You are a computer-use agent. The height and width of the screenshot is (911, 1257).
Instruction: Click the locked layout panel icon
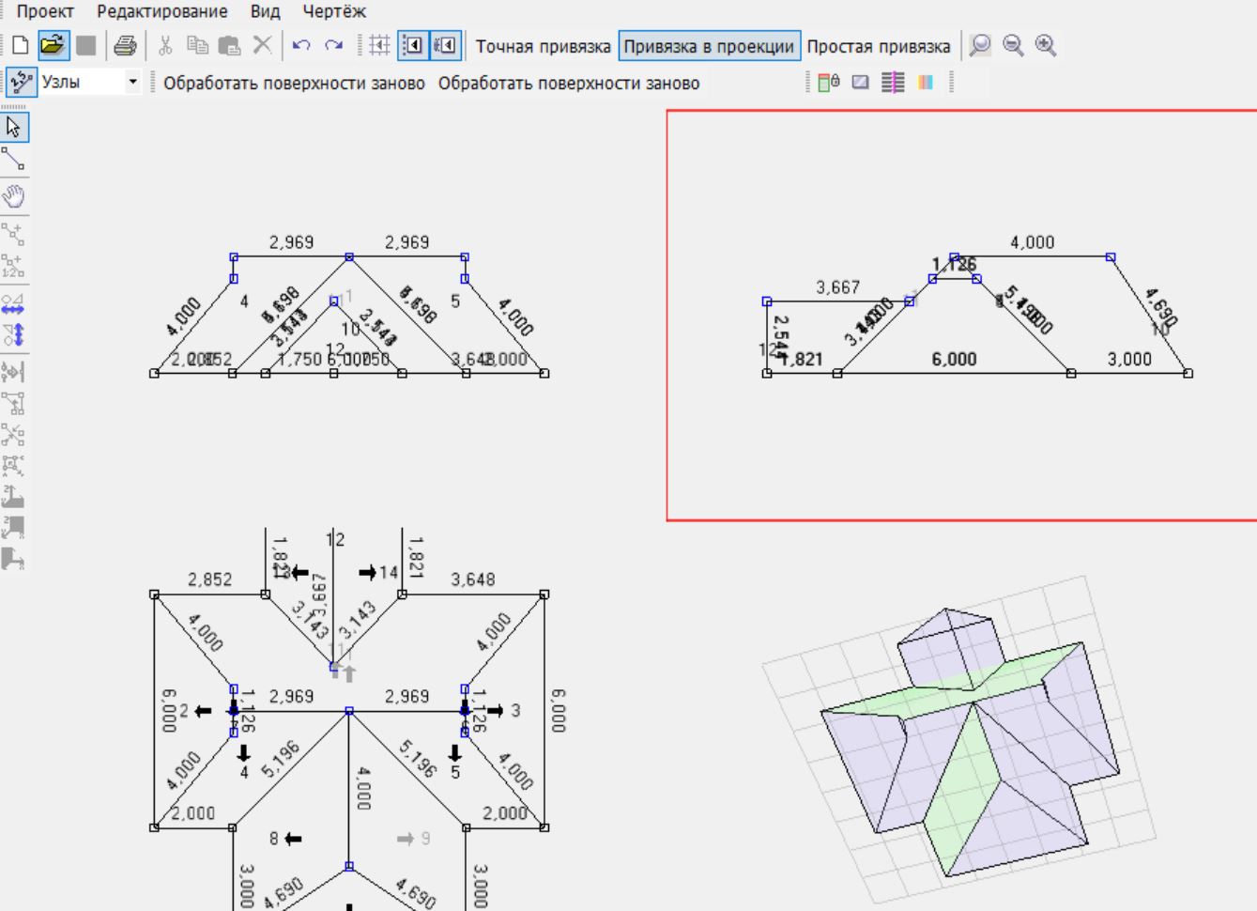point(829,83)
